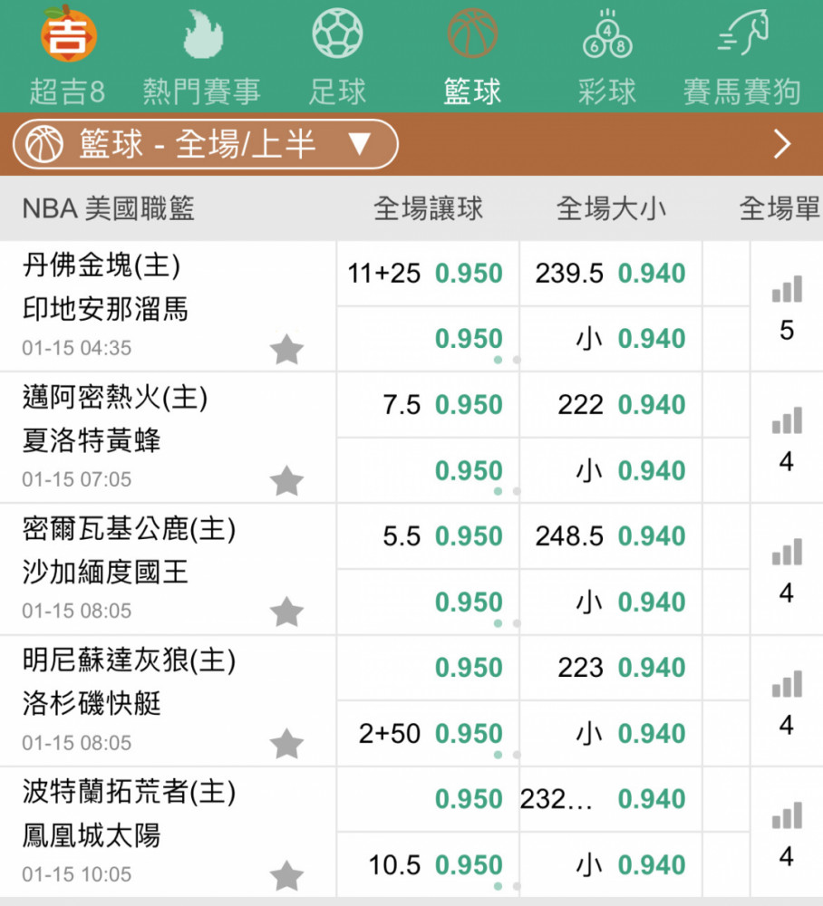Bet 小 under 222 for 邁阿密熱火 match

pyautogui.click(x=610, y=470)
